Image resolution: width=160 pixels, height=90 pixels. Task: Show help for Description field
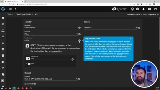click(79, 28)
